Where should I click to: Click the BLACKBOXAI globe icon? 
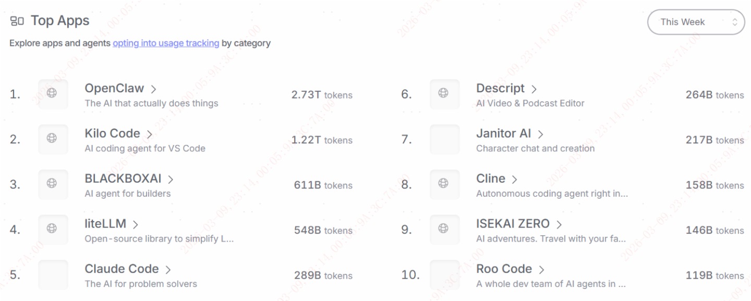52,184
